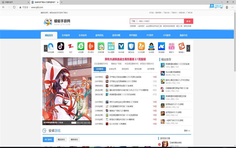Open 红人中文版 1.0免费版 list entry
Image resolution: width=236 pixels, height=148 pixels.
[118, 124]
